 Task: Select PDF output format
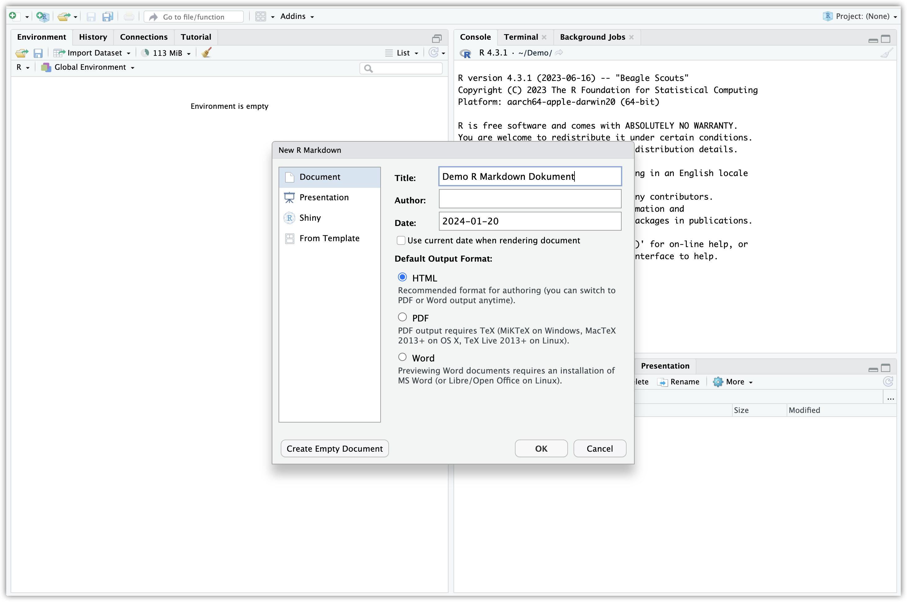coord(402,317)
